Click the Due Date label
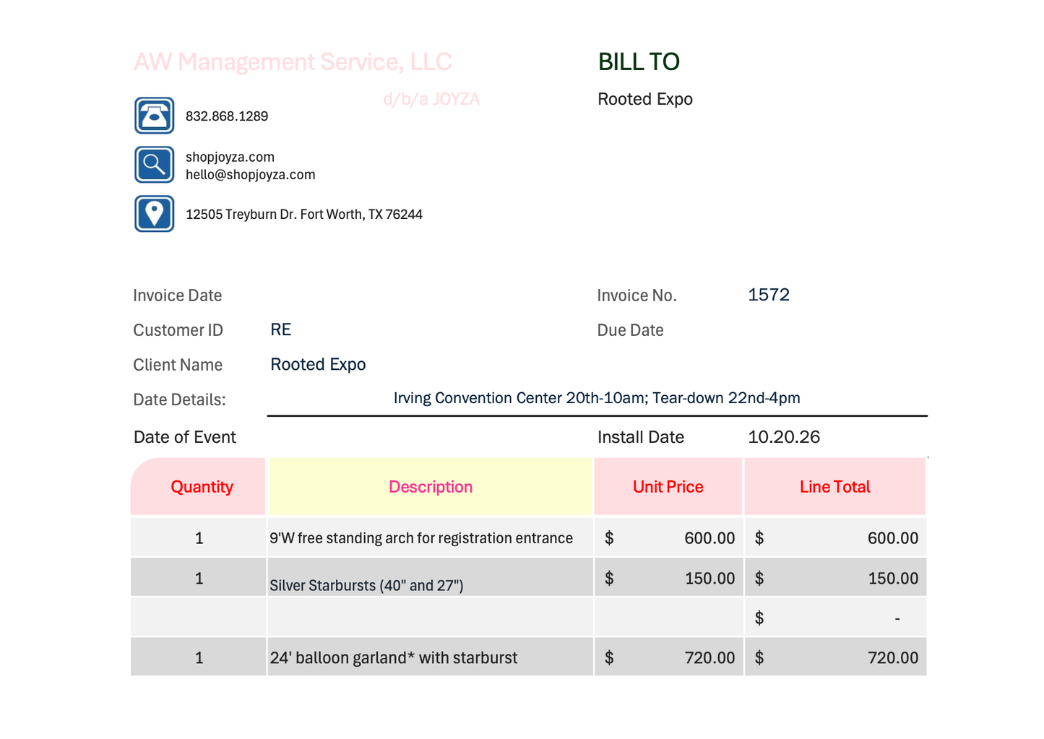Image resolution: width=1044 pixels, height=739 pixels. pyautogui.click(x=630, y=330)
